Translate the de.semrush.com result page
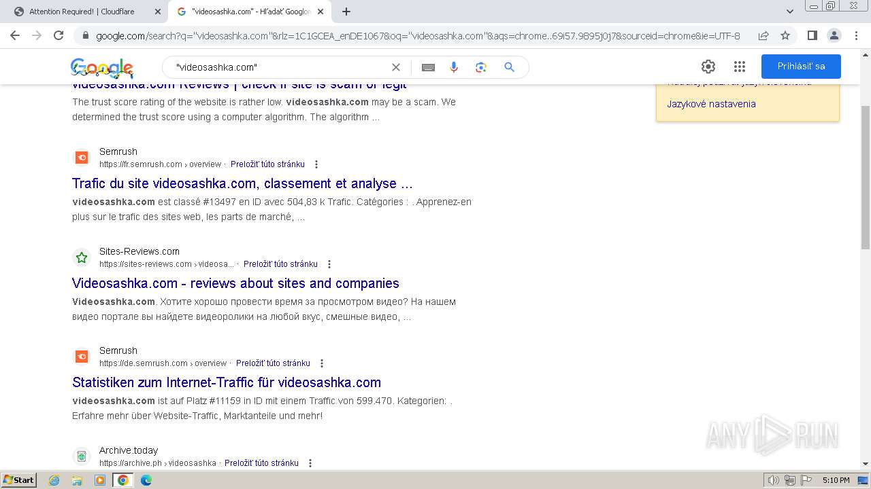Screen dimensions: 871x489 tap(273, 363)
